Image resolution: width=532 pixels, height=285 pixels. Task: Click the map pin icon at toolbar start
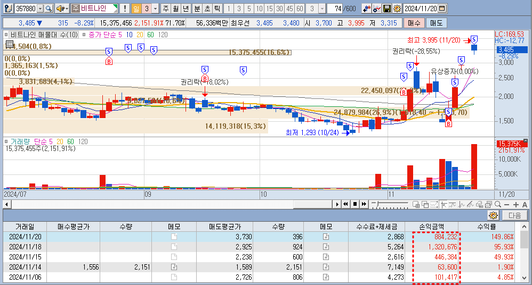tap(9, 9)
